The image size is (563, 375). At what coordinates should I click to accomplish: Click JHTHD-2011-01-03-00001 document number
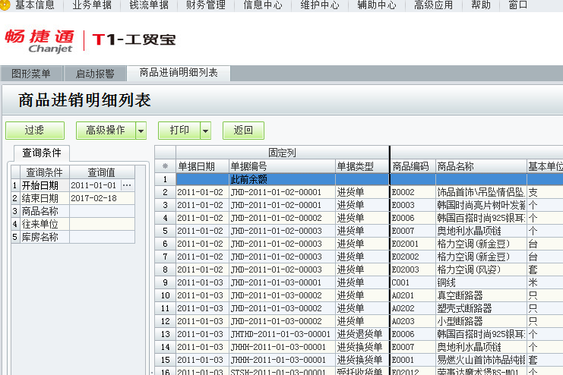click(x=280, y=334)
